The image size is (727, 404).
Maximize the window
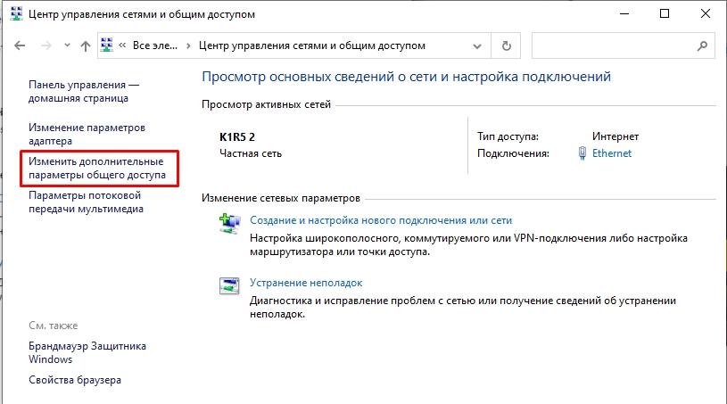pyautogui.click(x=665, y=14)
